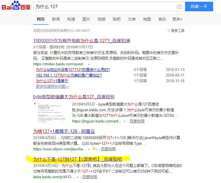Open result byte类型数值最大为什么是127

(x=74, y=97)
